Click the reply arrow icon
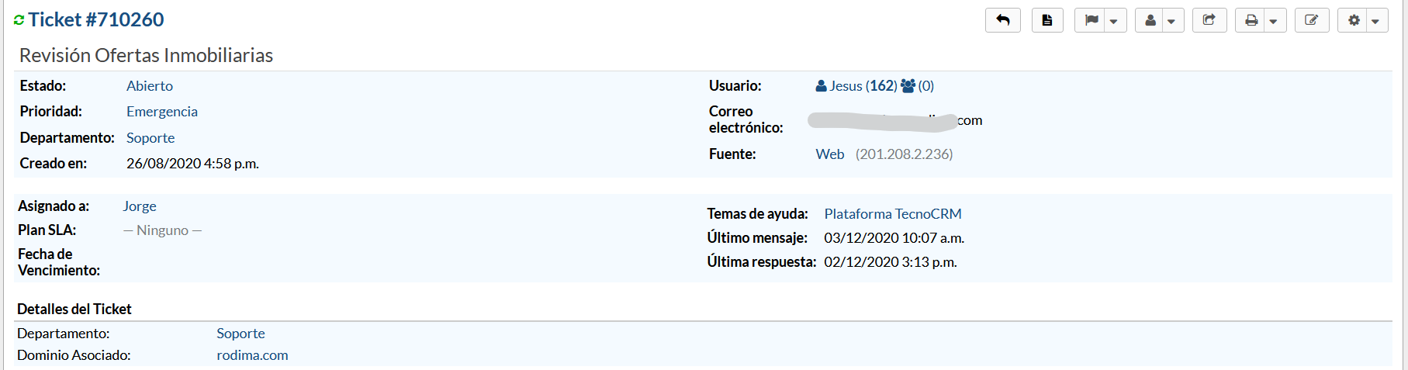This screenshot has height=370, width=1408. tap(1002, 20)
